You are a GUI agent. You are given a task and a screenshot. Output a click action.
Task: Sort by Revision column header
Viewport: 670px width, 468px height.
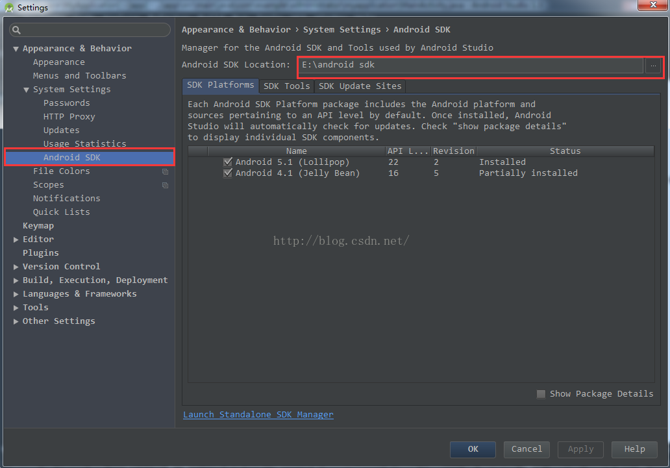454,151
